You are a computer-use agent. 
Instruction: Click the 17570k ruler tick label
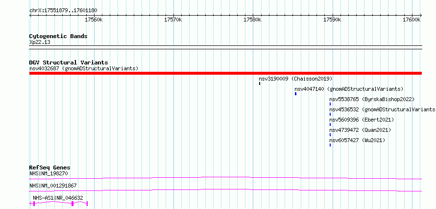pyautogui.click(x=173, y=20)
